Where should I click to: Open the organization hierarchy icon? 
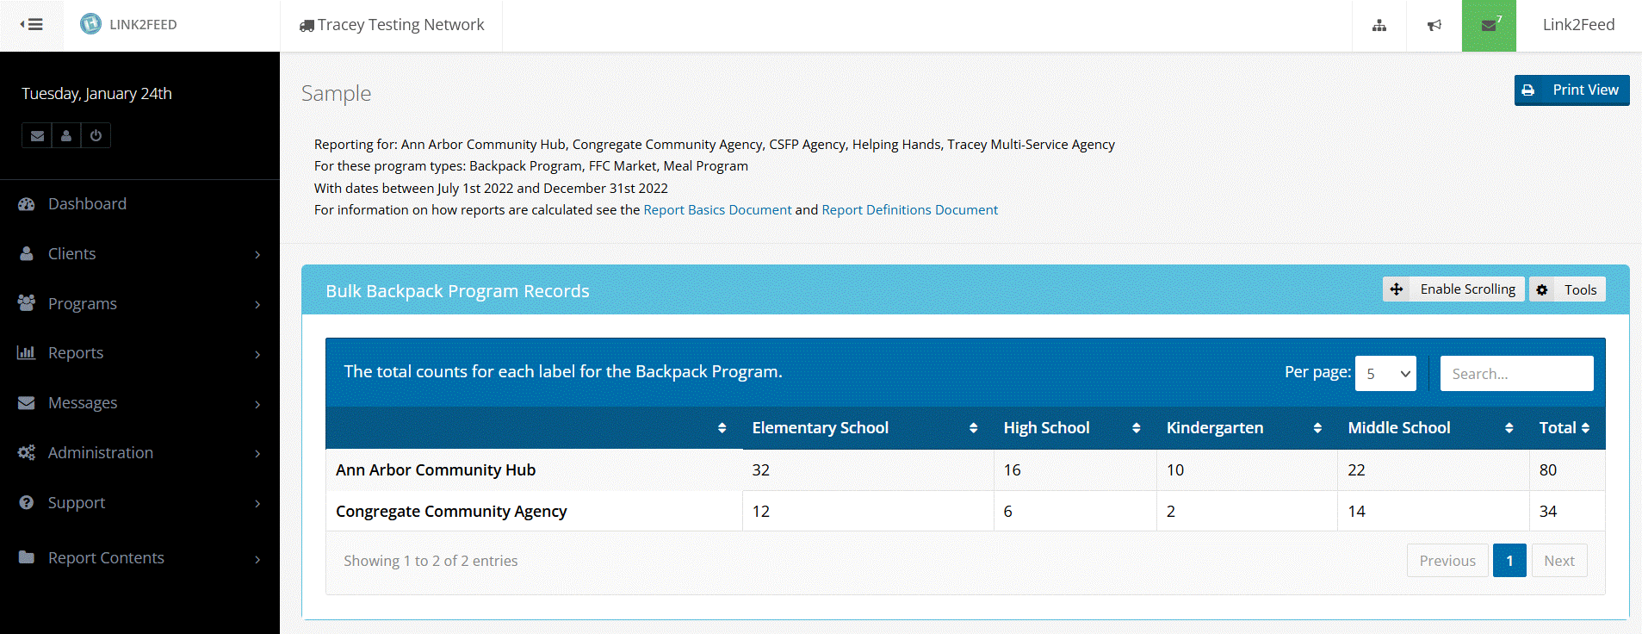(1379, 25)
